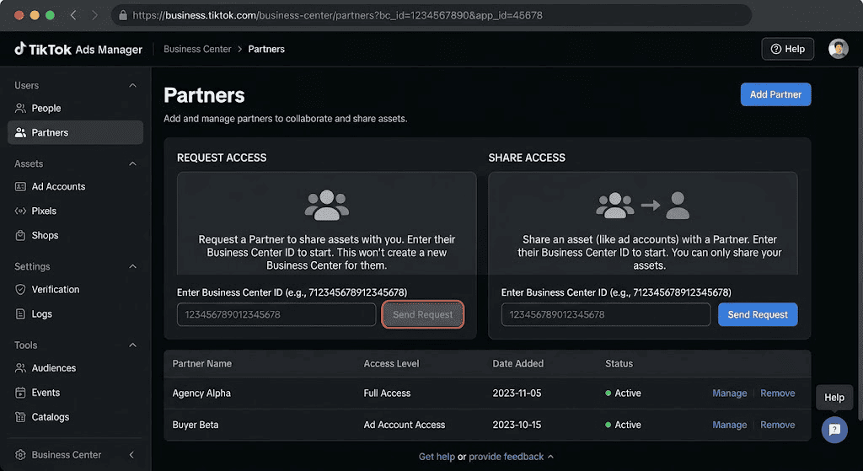Open Logs in the sidebar

(75, 313)
